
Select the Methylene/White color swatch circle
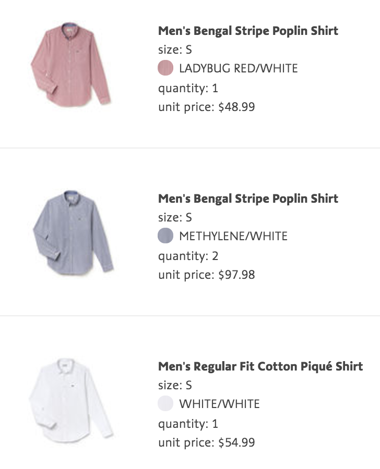(x=165, y=236)
